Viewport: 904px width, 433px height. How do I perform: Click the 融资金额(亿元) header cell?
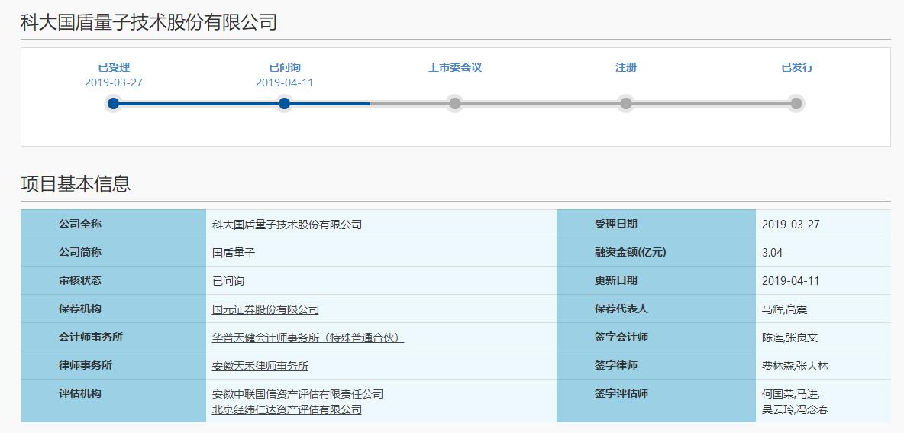(656, 252)
